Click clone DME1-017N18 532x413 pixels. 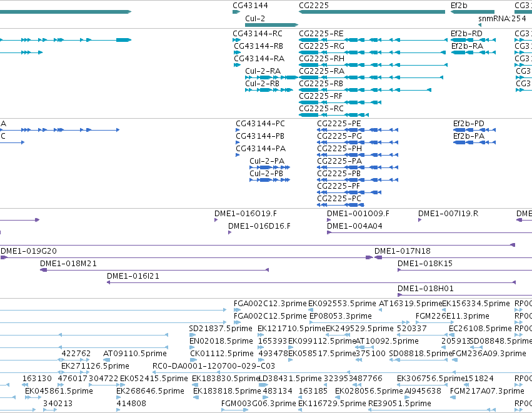coord(402,252)
